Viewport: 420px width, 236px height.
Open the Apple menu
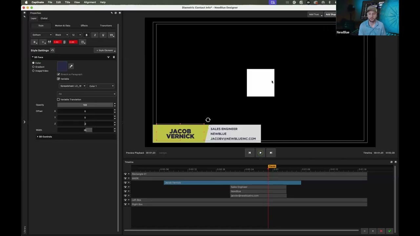point(26,2)
